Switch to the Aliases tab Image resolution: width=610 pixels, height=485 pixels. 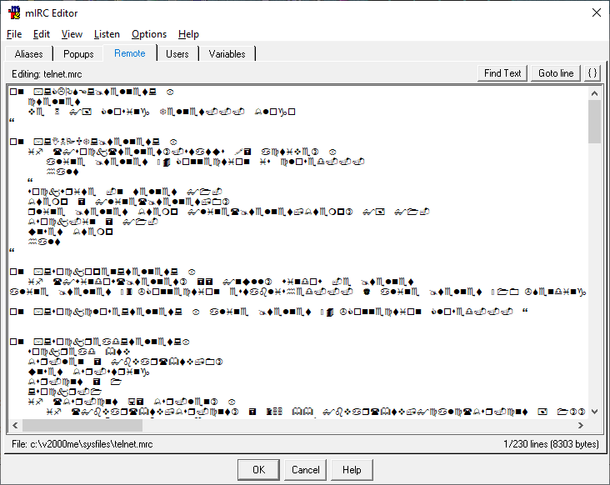click(x=29, y=54)
